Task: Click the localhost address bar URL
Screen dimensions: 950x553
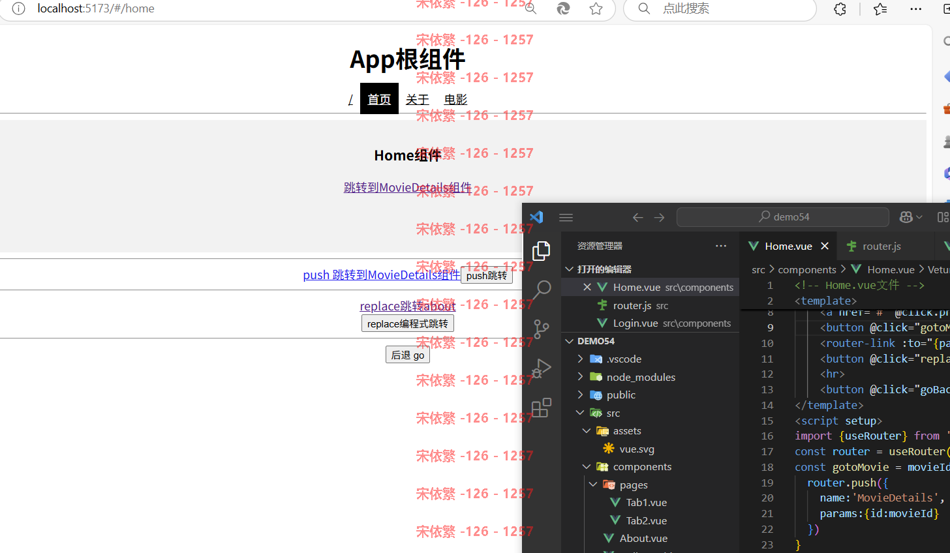Action: (96, 8)
